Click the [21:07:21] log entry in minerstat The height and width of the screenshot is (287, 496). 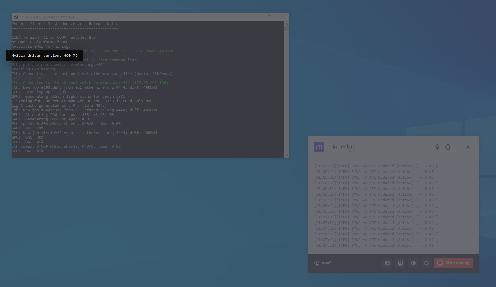coord(376,229)
